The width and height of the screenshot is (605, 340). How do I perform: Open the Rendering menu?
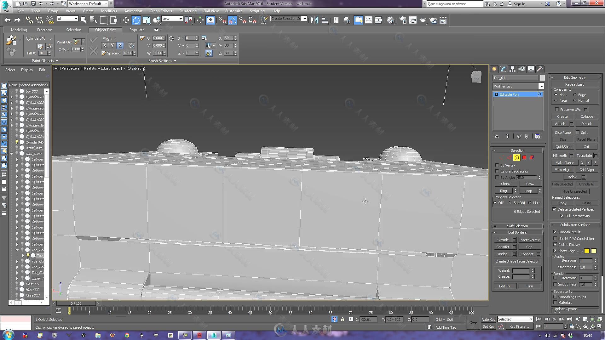click(x=188, y=11)
